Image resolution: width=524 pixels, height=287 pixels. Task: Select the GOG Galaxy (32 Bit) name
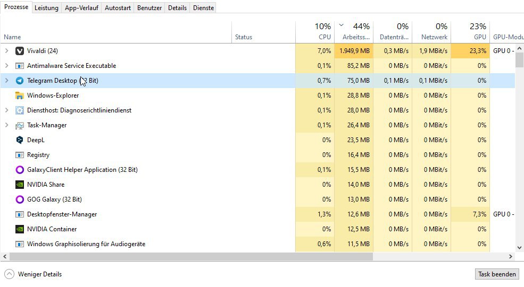coord(54,199)
